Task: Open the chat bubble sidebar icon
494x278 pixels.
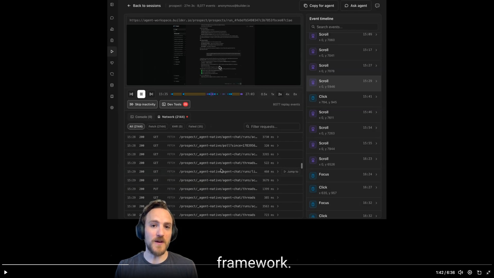Action: point(112,18)
